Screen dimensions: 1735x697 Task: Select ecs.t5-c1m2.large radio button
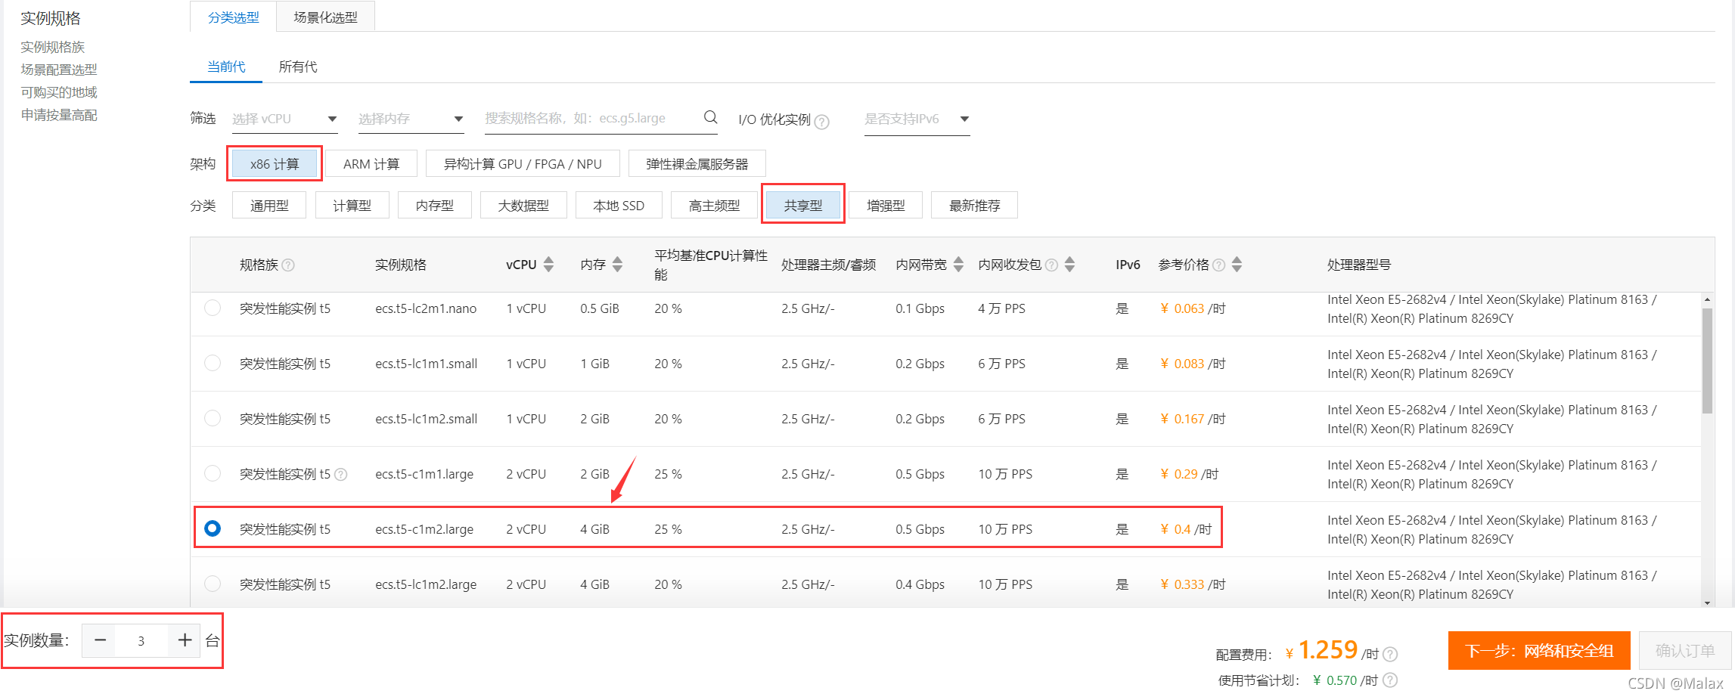(213, 528)
